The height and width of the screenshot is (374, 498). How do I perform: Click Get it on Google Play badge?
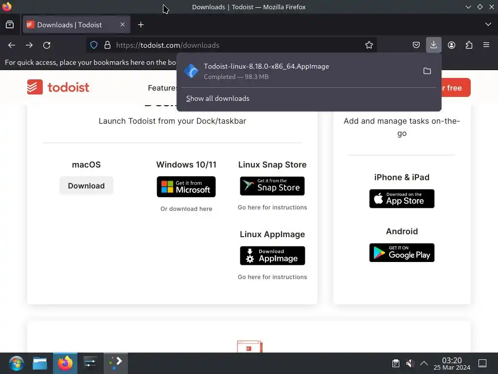click(402, 253)
